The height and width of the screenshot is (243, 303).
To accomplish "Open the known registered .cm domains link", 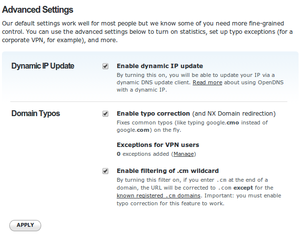I will click(x=158, y=195).
